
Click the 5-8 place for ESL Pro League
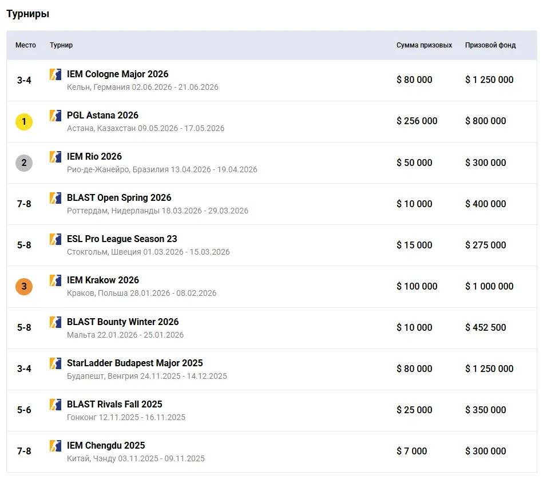click(24, 245)
